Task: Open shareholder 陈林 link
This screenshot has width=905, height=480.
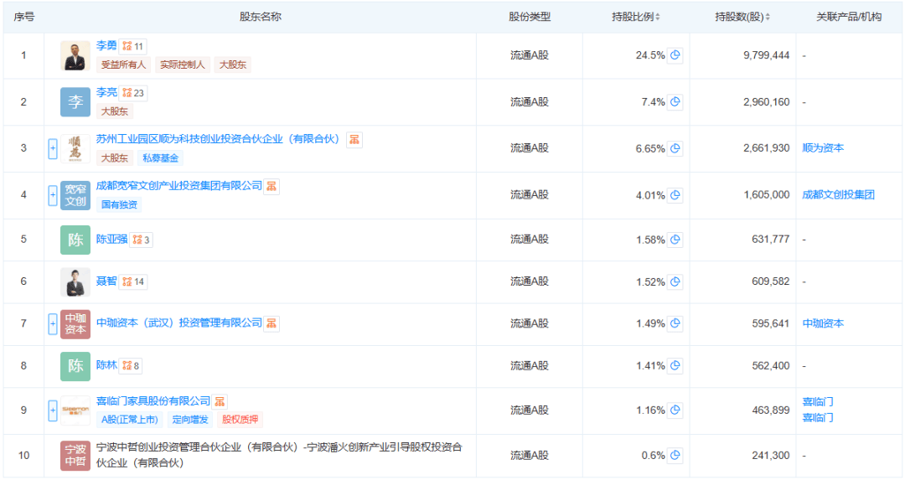Action: [x=106, y=364]
